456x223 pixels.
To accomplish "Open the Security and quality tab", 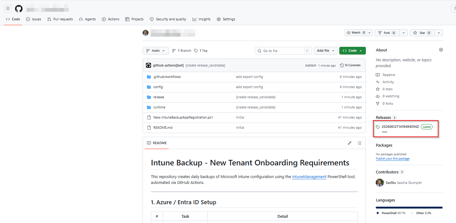I will [x=168, y=19].
